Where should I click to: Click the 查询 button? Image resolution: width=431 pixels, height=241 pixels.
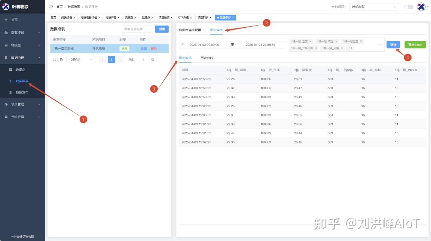click(393, 45)
